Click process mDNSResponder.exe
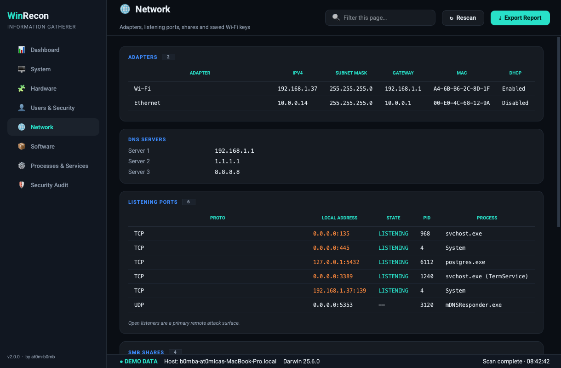 click(x=474, y=305)
